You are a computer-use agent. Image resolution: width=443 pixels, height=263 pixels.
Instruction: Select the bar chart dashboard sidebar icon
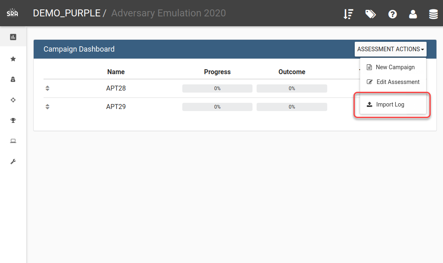pyautogui.click(x=13, y=37)
